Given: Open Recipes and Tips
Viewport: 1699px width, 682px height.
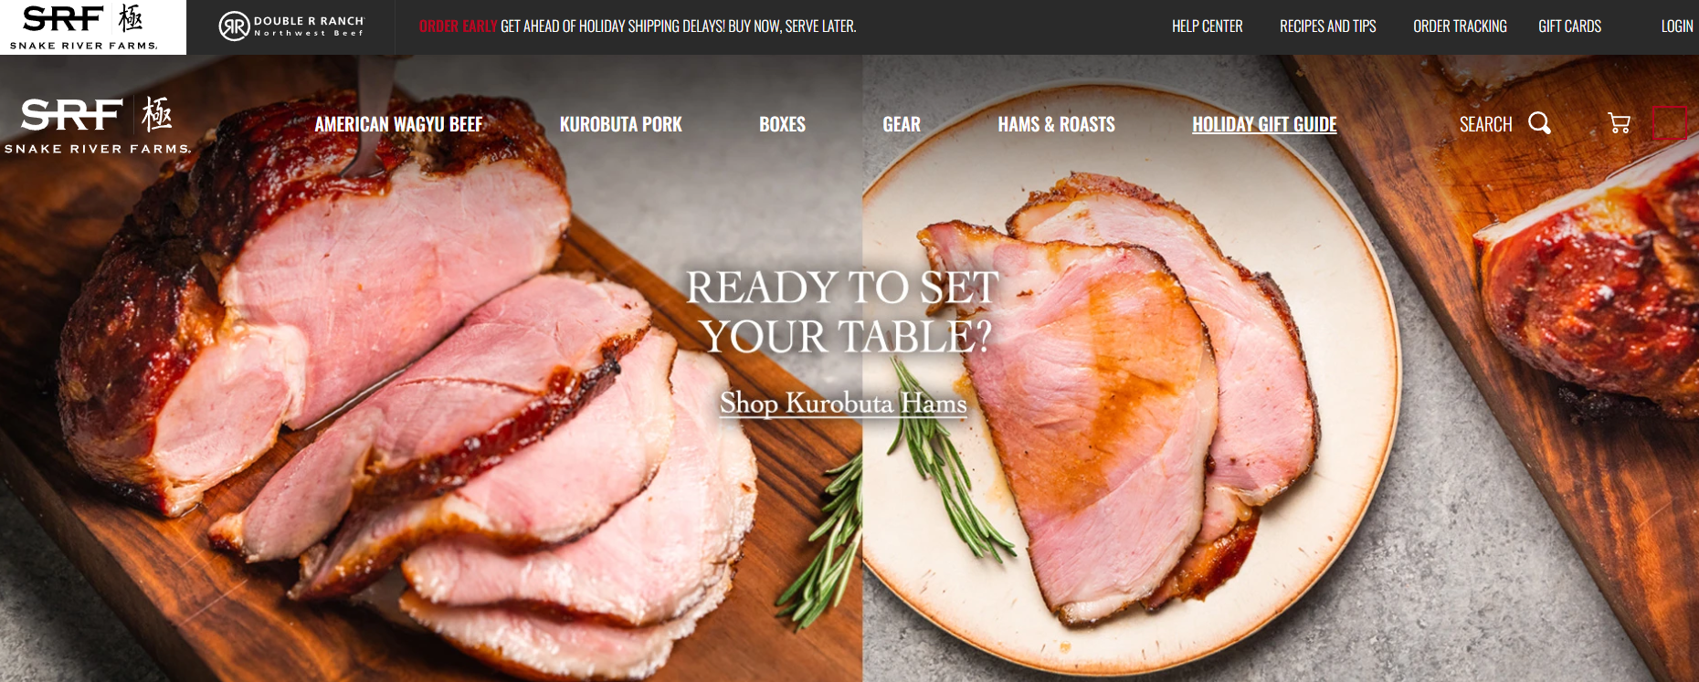Looking at the screenshot, I should tap(1327, 26).
